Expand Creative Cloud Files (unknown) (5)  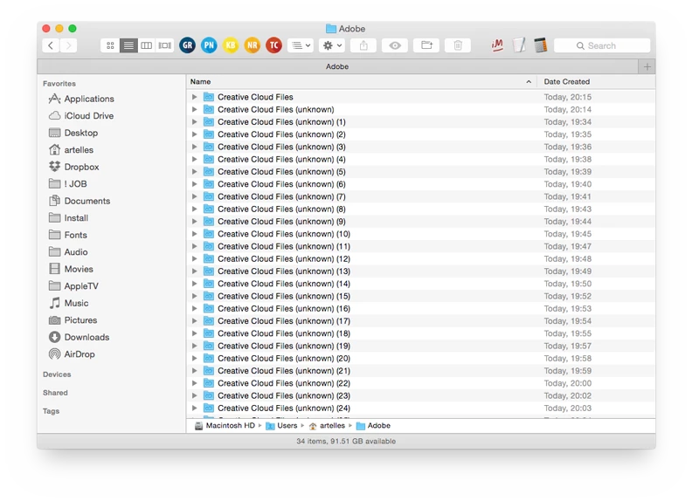pyautogui.click(x=194, y=172)
